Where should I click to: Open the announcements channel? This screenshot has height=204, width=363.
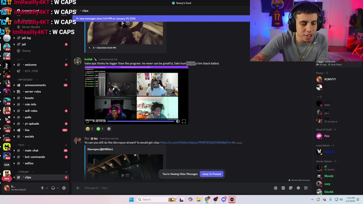41,85
